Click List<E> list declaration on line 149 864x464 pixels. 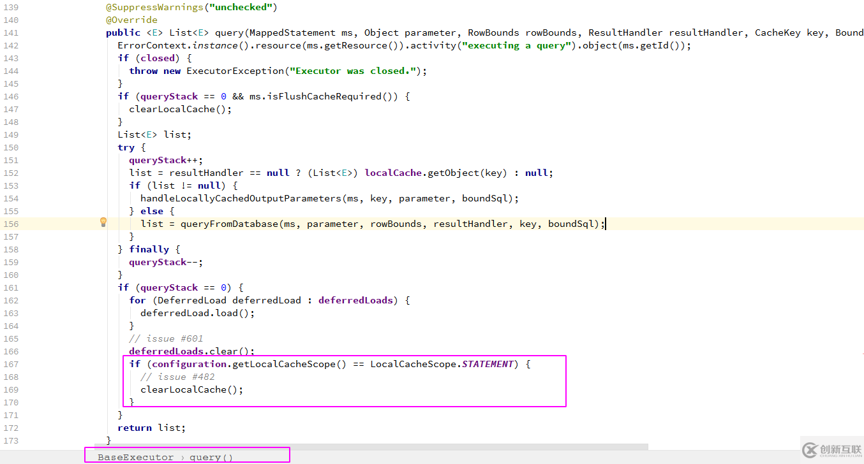coord(154,134)
